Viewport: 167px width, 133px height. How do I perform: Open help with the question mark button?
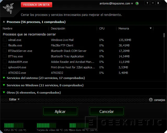[x=147, y=3]
